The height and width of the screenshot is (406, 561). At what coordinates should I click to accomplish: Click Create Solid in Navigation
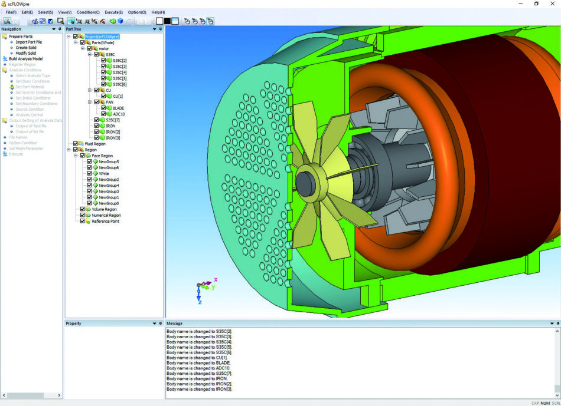click(26, 48)
